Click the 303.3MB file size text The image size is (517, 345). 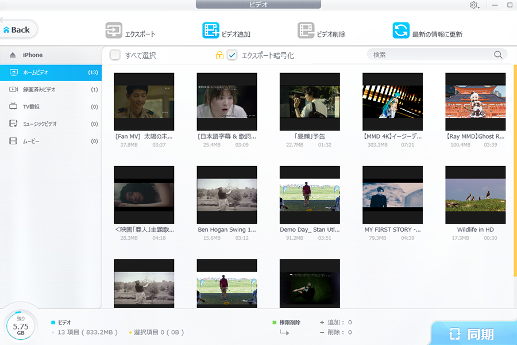[377, 145]
